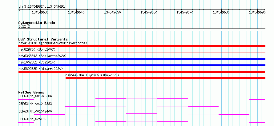Image resolution: width=274 pixels, height=126 pixels.
Task: Select the magenta NM_001042384 transcript line
Action: point(142,99)
